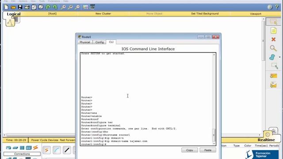The image size is (283, 159).
Task: Switch to the Config tab in Router1
Action: point(99,42)
